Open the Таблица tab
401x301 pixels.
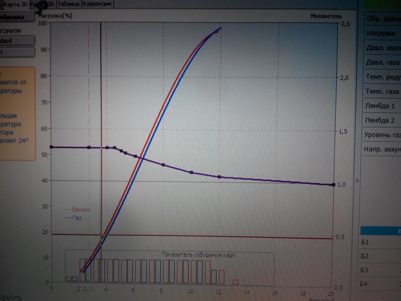pyautogui.click(x=68, y=4)
